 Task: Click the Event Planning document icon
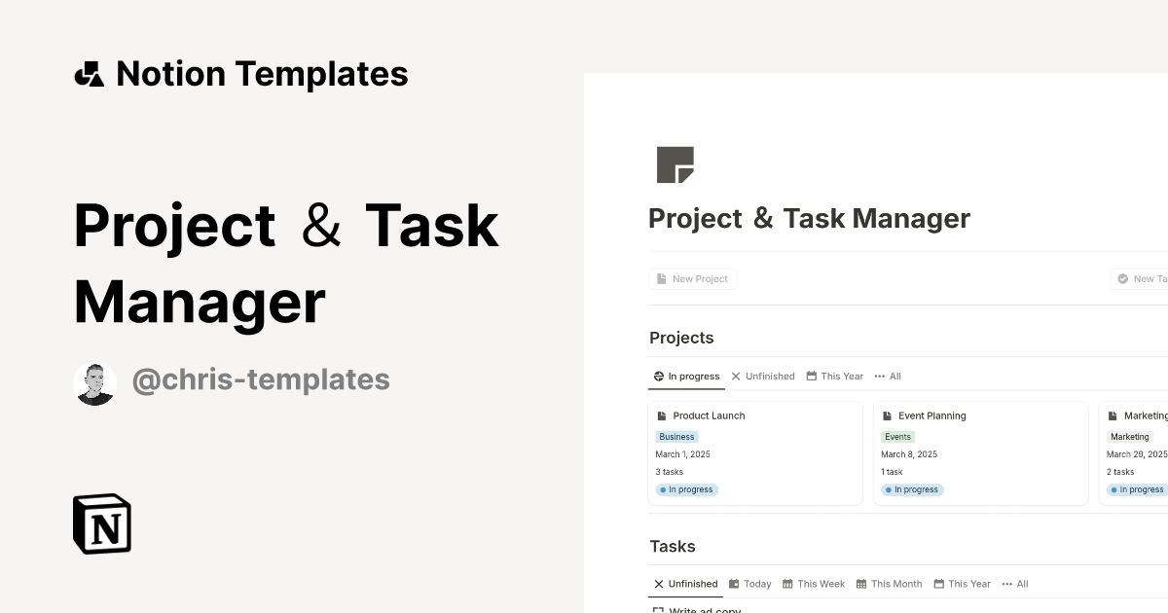tap(889, 415)
